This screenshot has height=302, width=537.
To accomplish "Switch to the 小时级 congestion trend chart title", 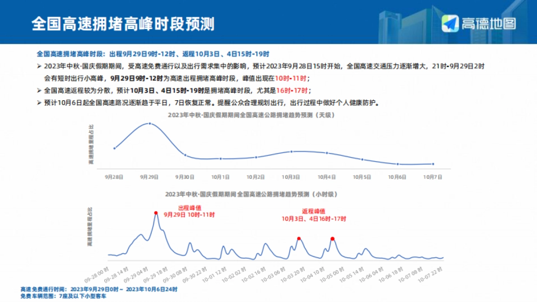I will [x=253, y=194].
